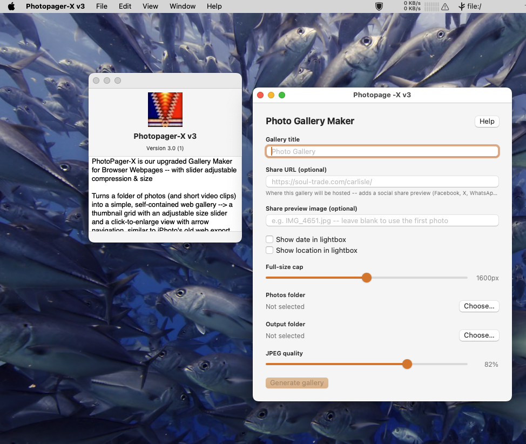
Task: Enable Show date in lightbox checkbox
Action: [x=269, y=239]
